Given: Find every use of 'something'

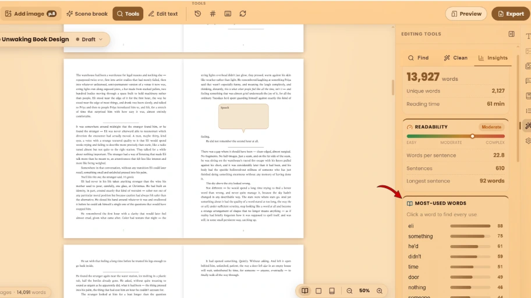Looking at the screenshot, I should (455, 236).
